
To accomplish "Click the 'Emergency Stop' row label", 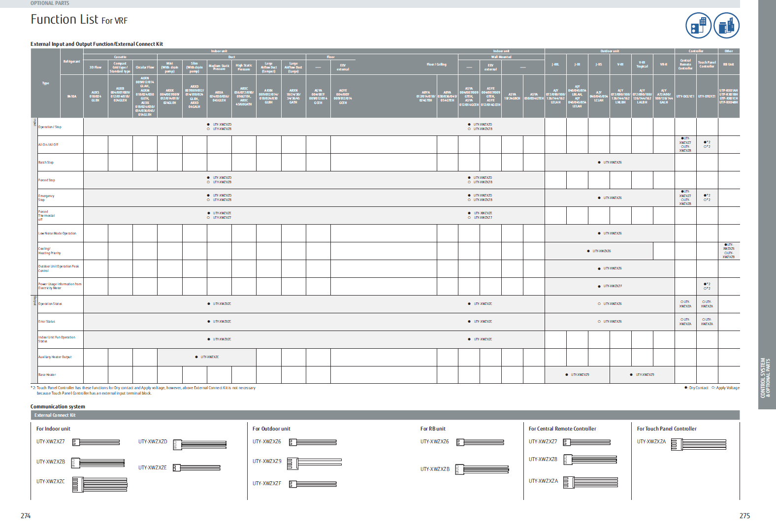I will [x=46, y=198].
